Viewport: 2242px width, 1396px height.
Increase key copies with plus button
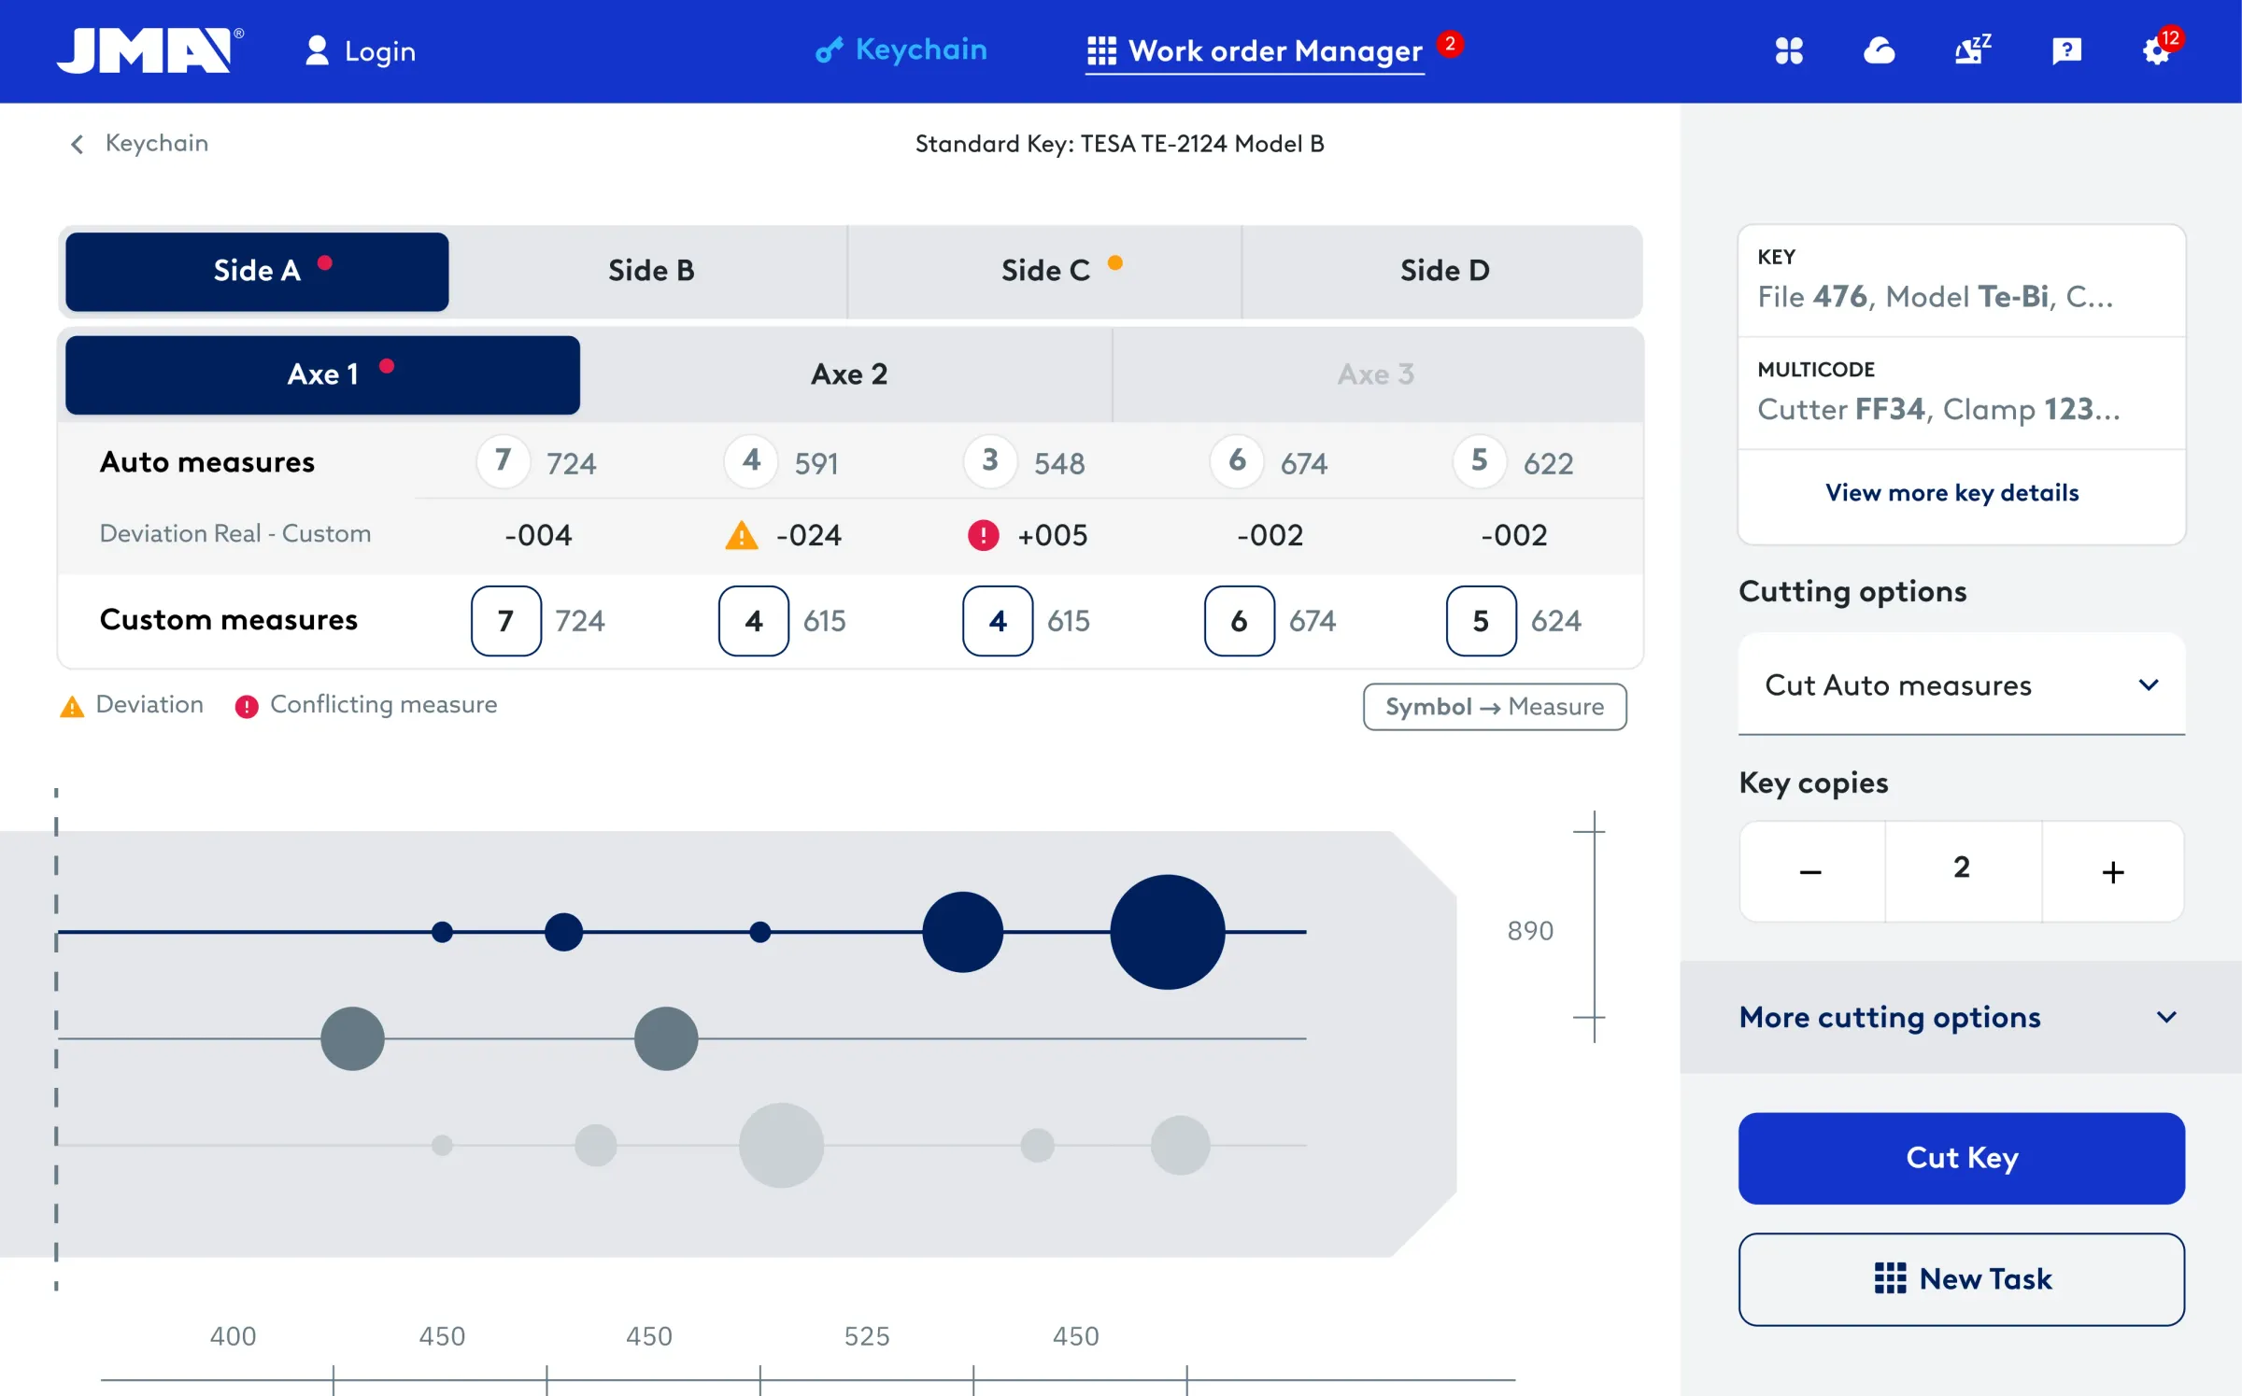2112,872
